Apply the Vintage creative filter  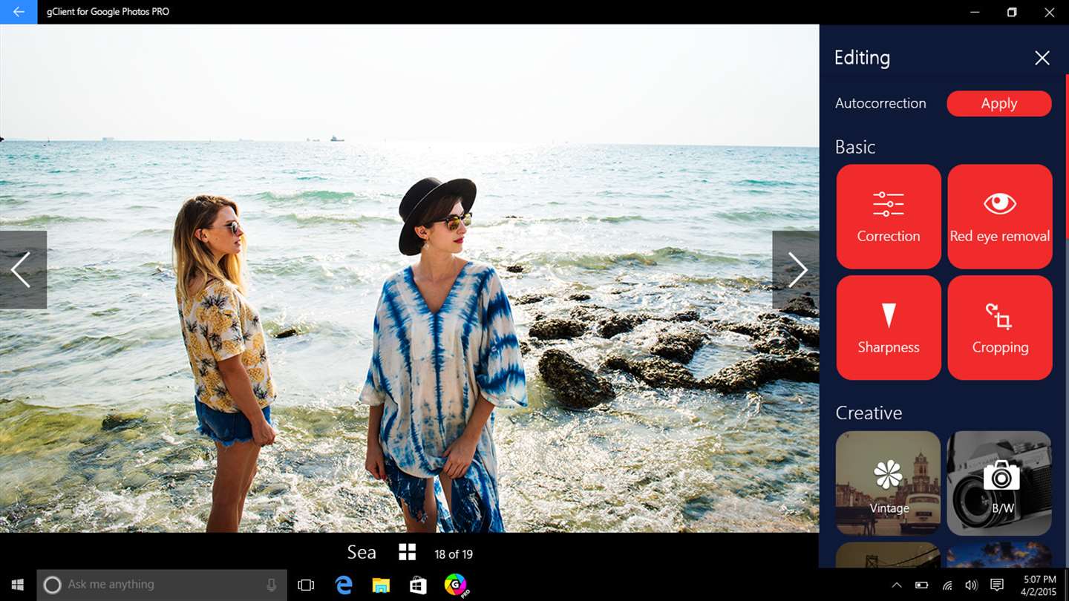pos(889,483)
